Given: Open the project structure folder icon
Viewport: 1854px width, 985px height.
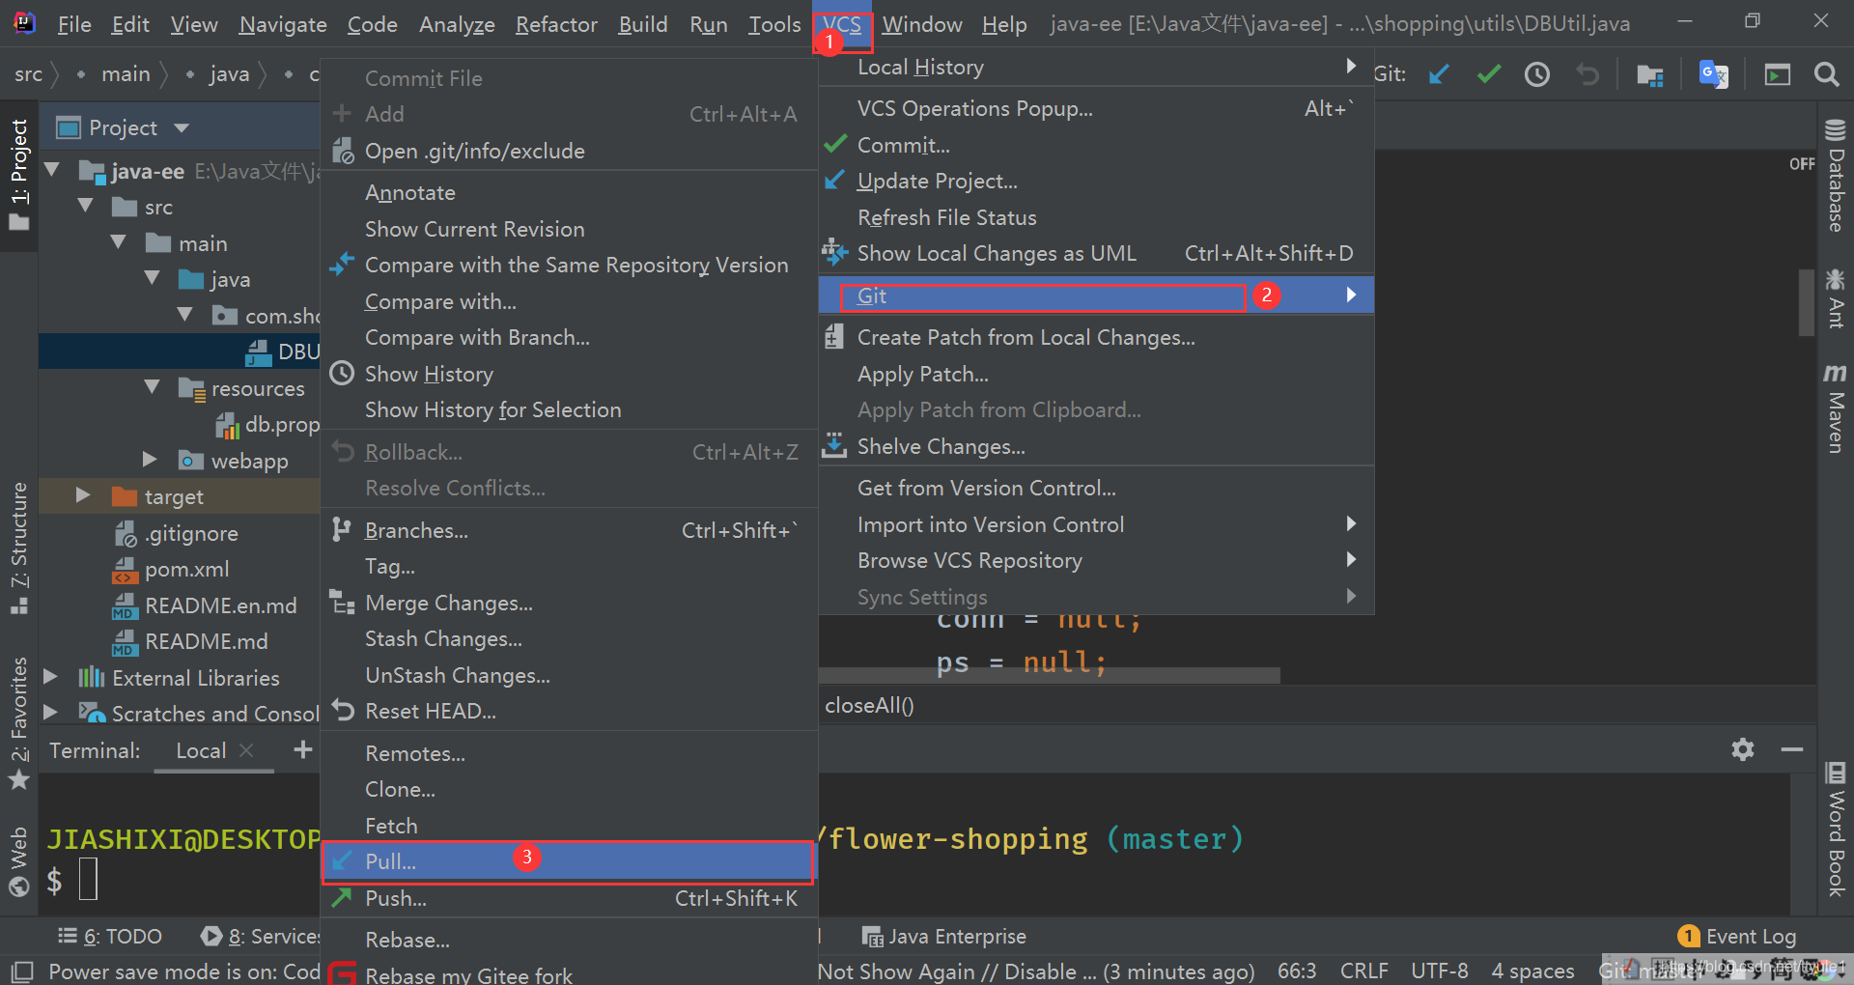Looking at the screenshot, I should click(x=1650, y=74).
